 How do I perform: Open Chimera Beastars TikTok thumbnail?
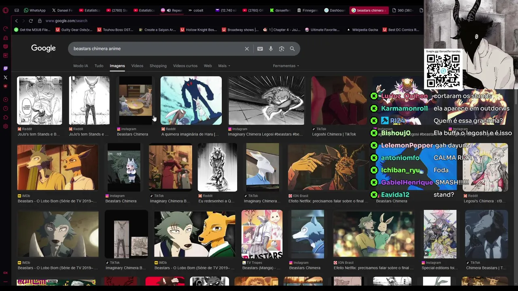[486, 234]
